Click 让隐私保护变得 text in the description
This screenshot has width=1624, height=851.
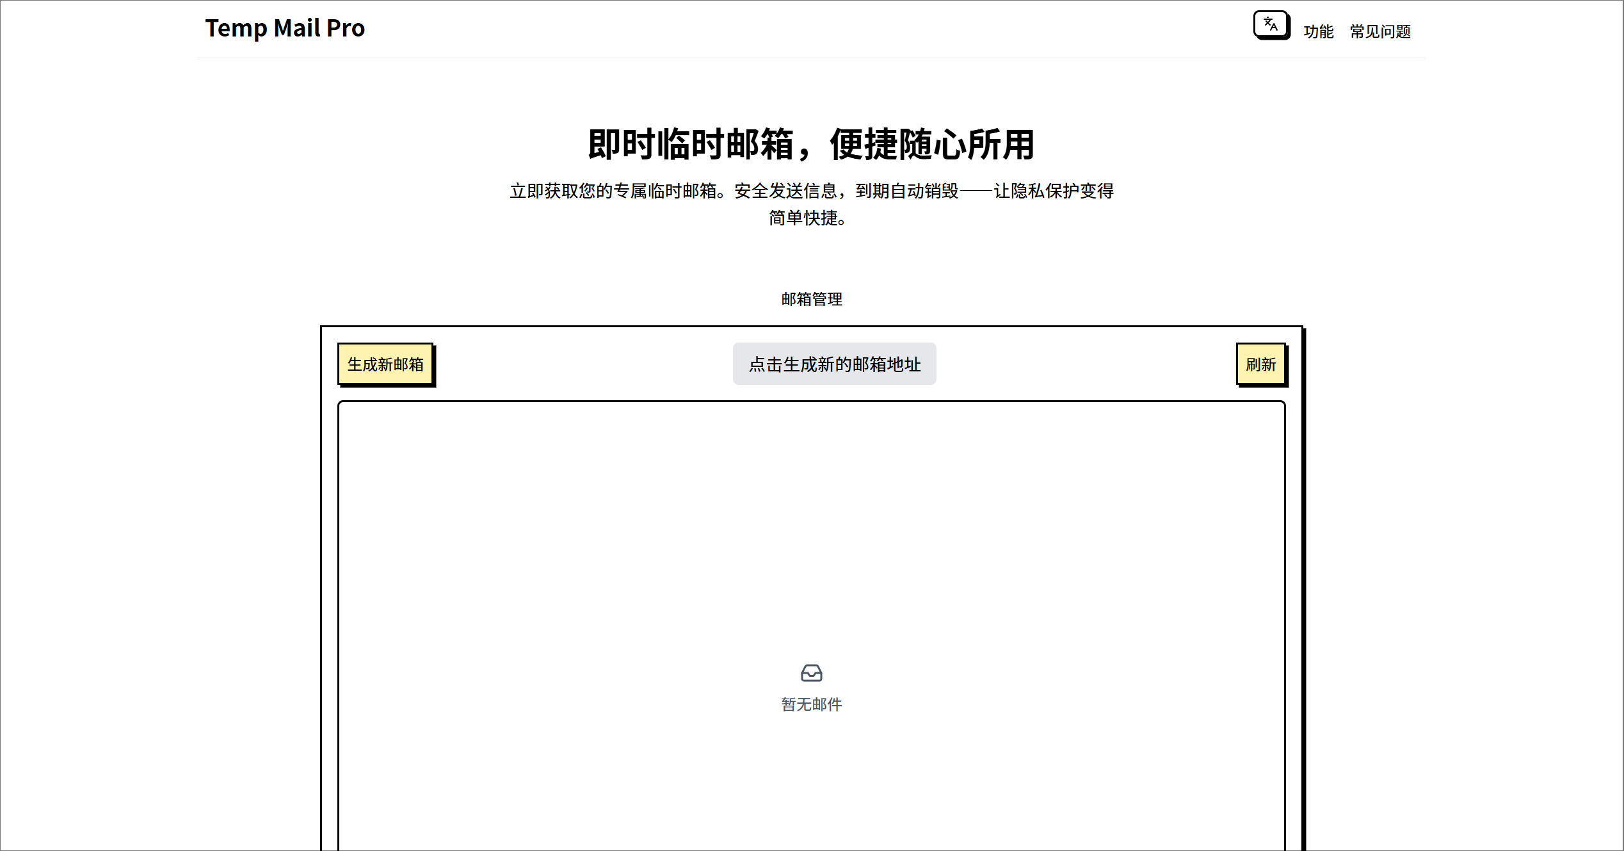(x=1054, y=191)
